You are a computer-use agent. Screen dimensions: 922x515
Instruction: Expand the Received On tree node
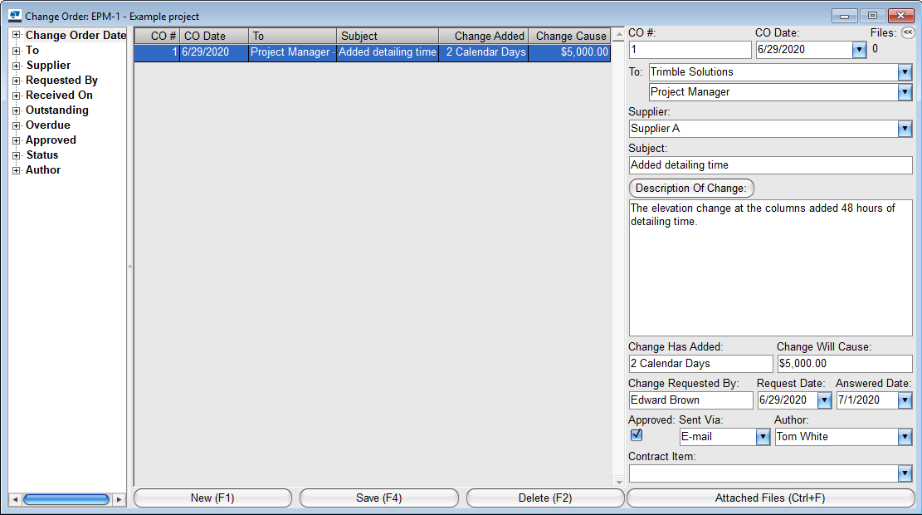tap(17, 96)
